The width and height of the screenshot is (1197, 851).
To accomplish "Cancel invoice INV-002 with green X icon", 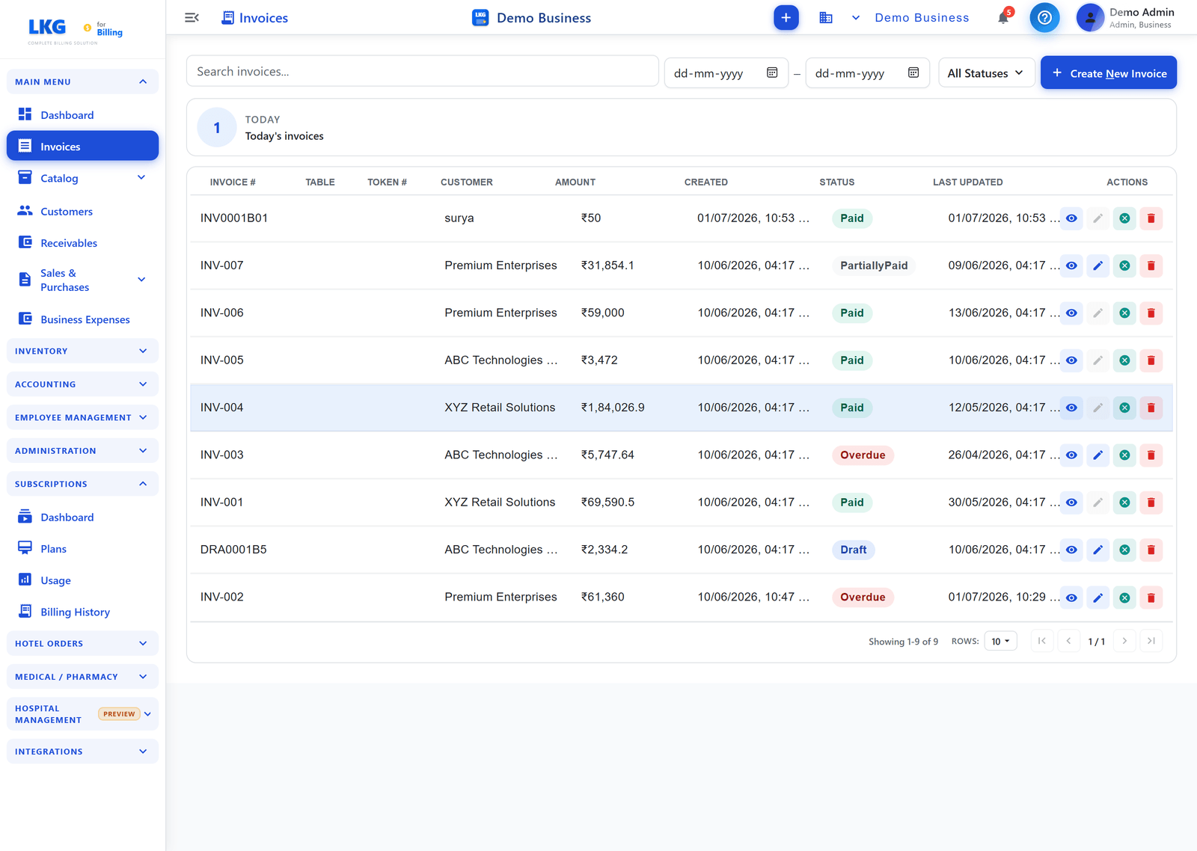I will point(1124,597).
